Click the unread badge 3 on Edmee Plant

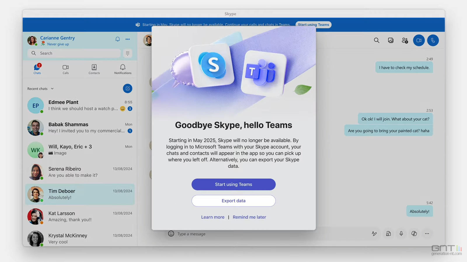click(x=130, y=109)
